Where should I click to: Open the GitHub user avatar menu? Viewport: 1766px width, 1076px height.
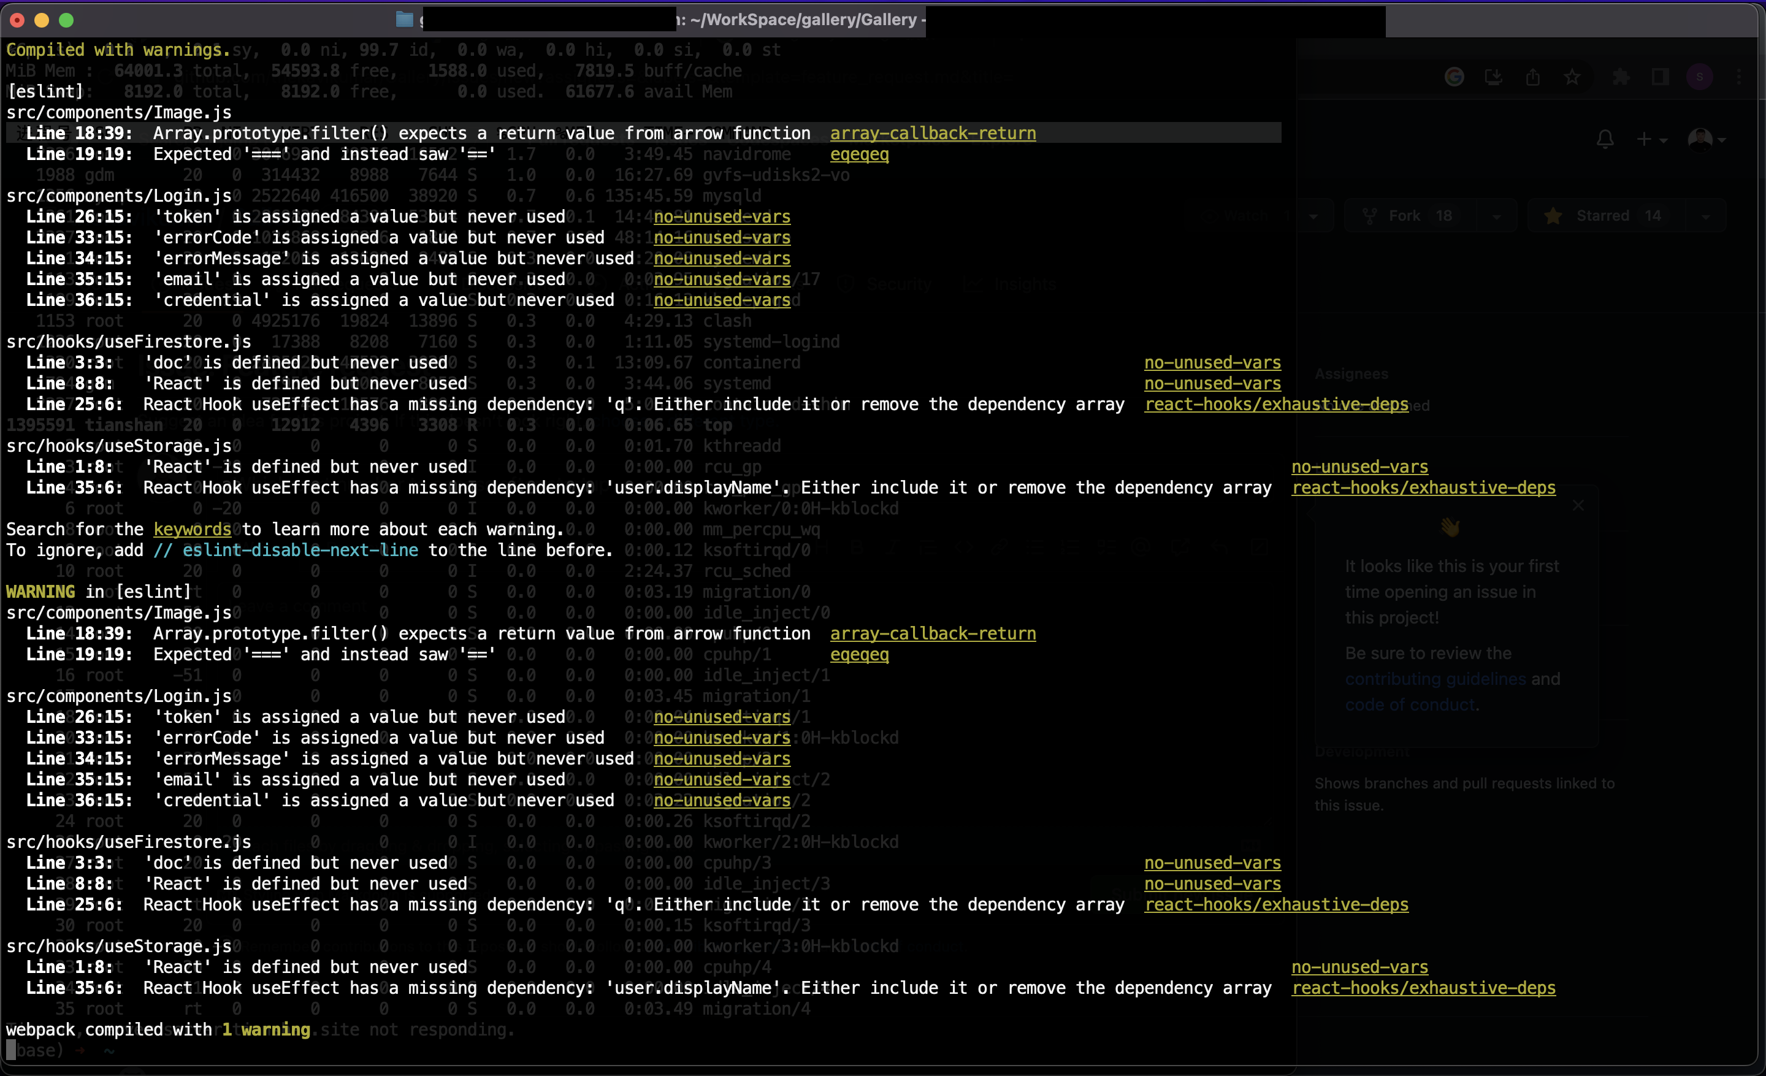[1707, 139]
